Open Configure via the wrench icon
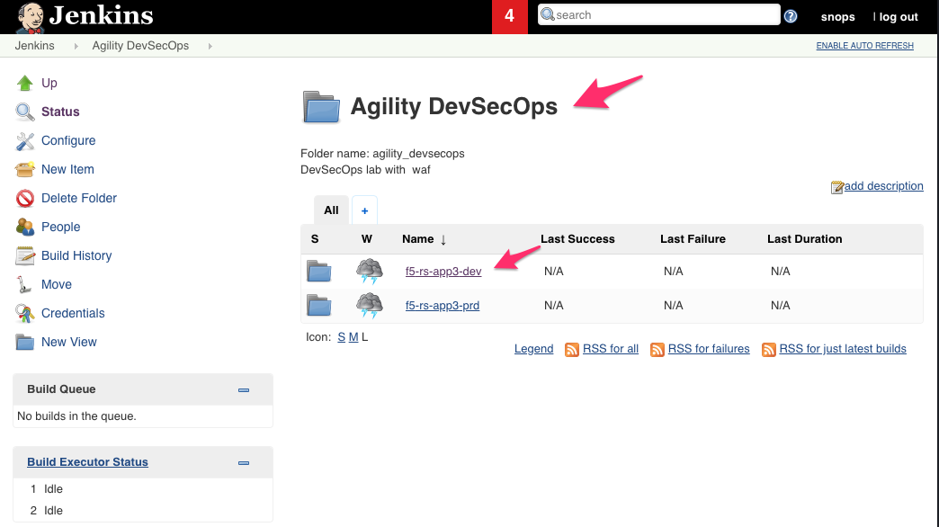Viewport: 939px width, 527px height. [24, 140]
